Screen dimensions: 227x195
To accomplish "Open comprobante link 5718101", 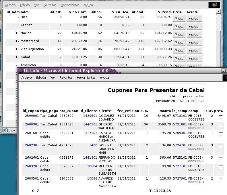I will (180, 116).
